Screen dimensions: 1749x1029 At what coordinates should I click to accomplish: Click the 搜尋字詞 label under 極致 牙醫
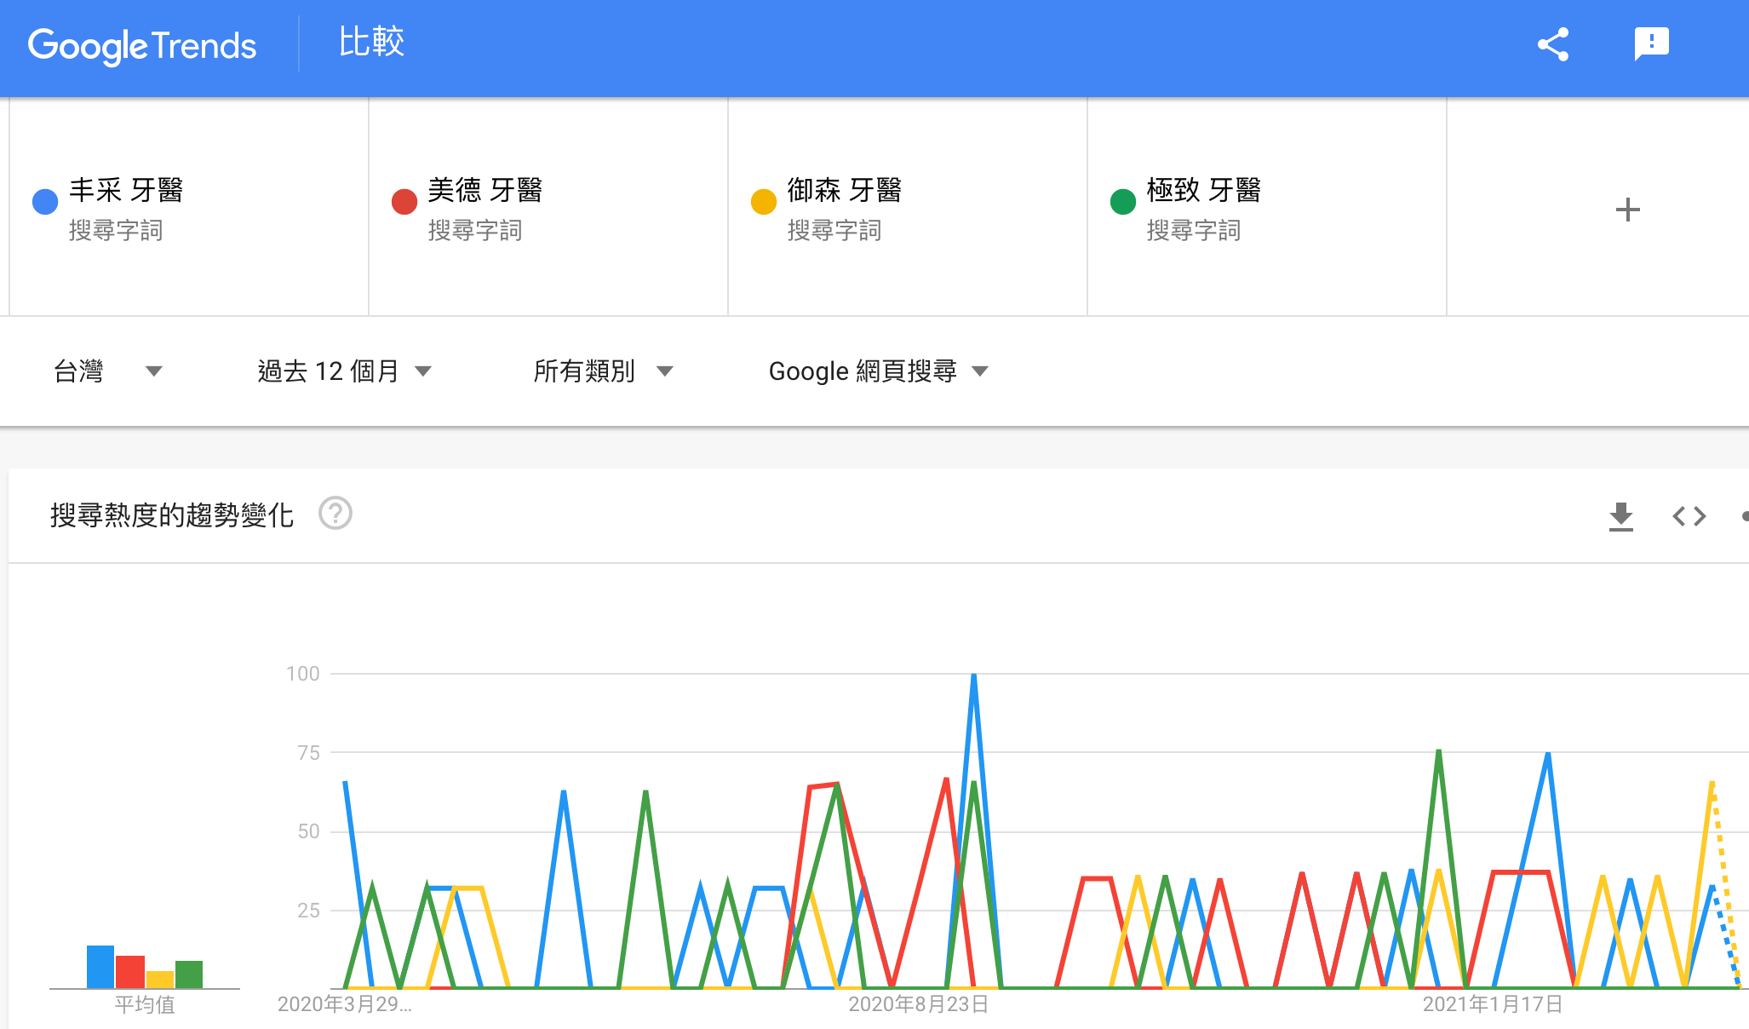click(1194, 231)
